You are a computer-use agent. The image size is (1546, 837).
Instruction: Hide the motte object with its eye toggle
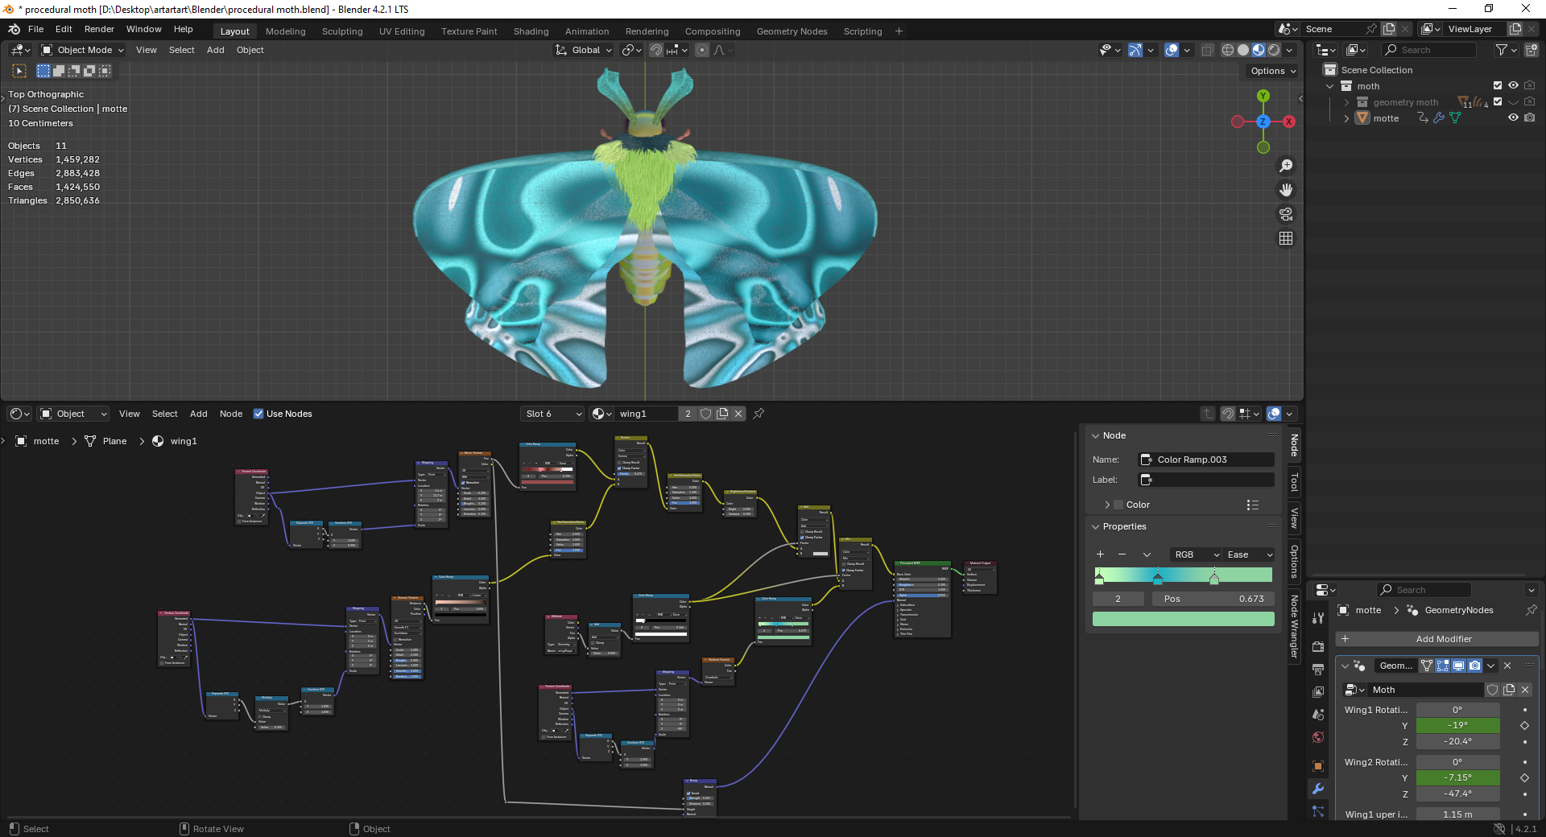point(1513,118)
